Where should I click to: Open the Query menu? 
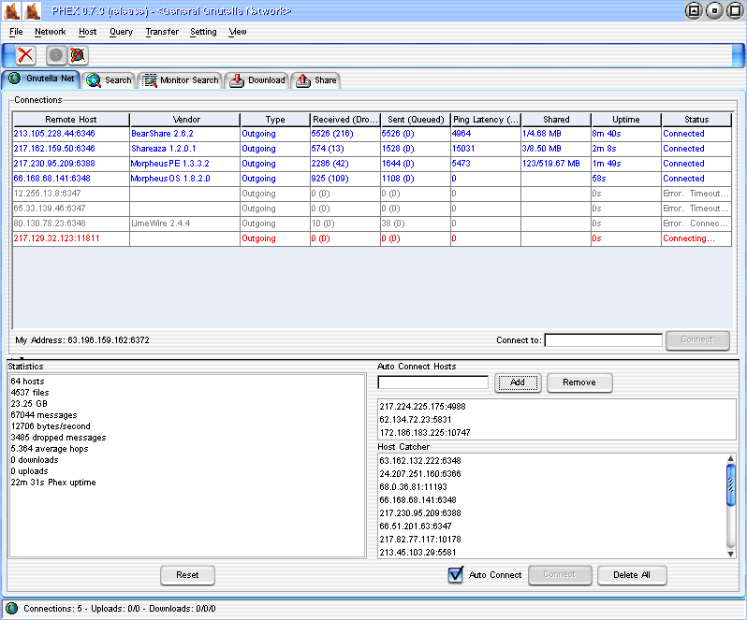121,32
